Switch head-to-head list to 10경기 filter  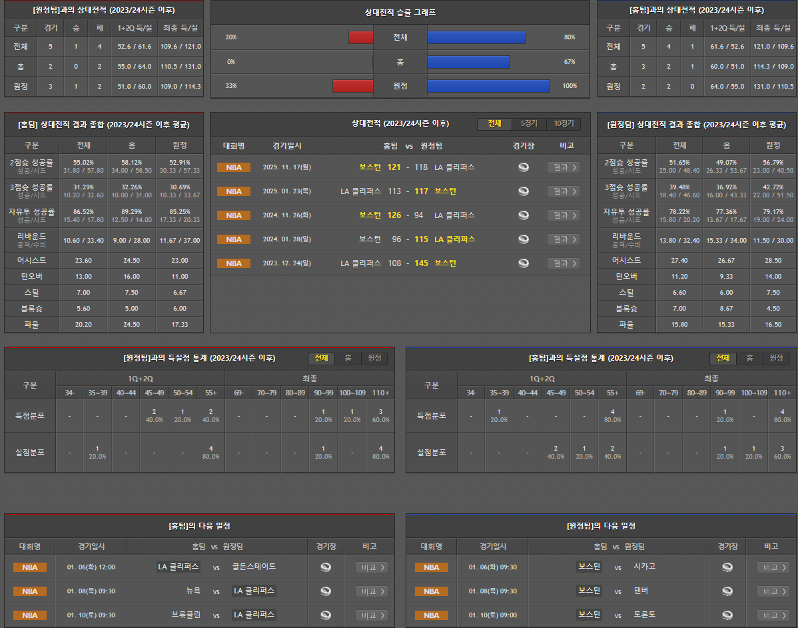click(563, 124)
